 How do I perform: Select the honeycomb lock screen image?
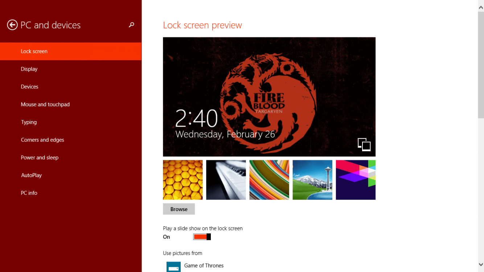[x=182, y=180]
